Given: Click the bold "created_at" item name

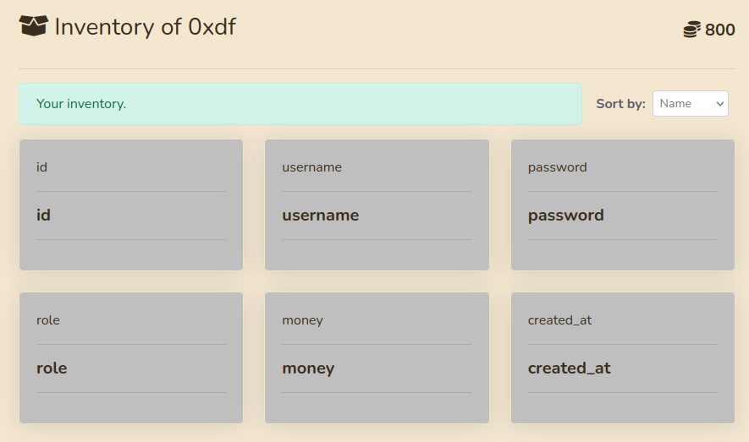Looking at the screenshot, I should coord(569,368).
